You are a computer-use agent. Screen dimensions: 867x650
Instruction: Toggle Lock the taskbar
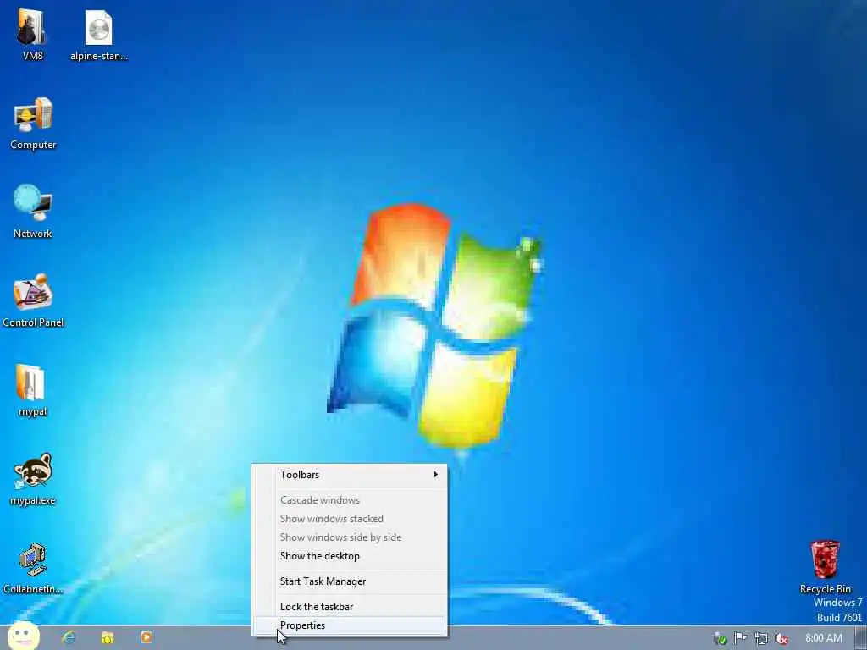click(349, 607)
